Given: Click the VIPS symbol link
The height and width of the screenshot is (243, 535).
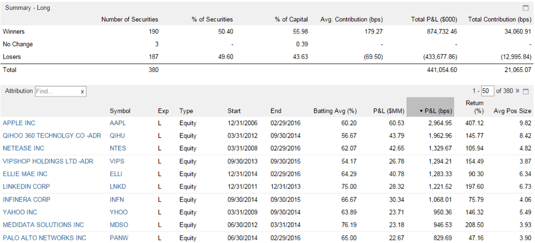Looking at the screenshot, I should tap(117, 161).
